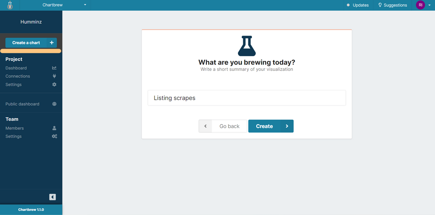
Task: Open the Dashboard menu item
Action: tap(16, 68)
